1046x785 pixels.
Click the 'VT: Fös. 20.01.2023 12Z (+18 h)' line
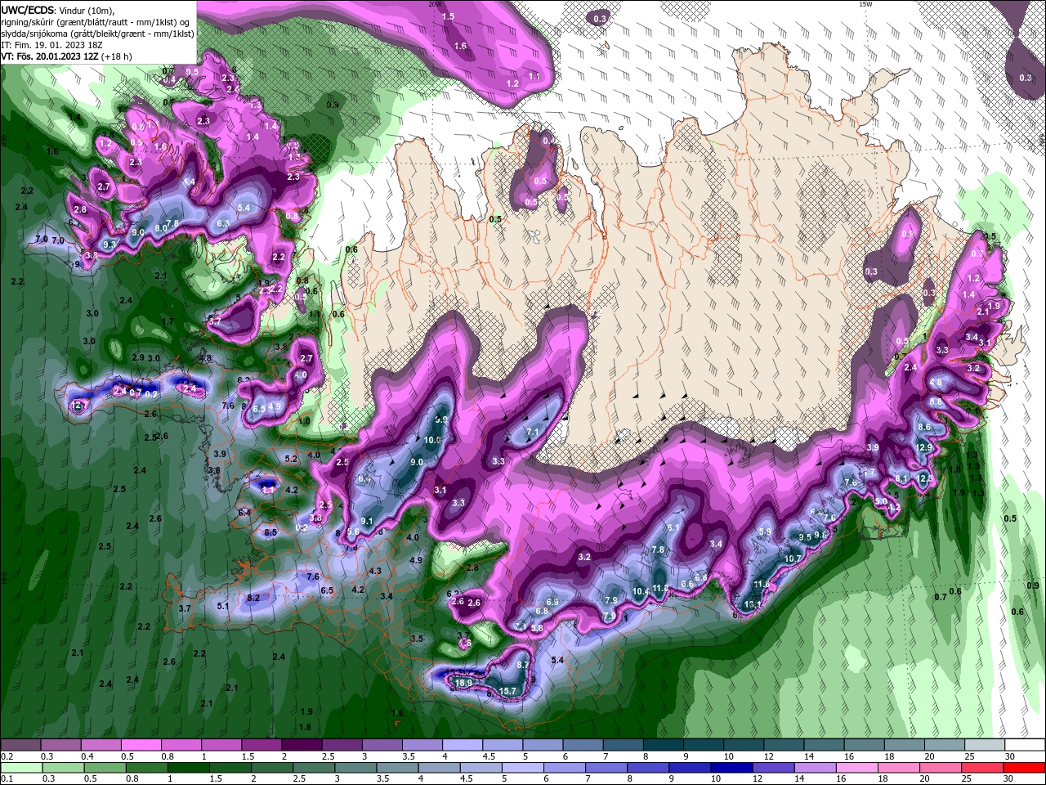(67, 56)
